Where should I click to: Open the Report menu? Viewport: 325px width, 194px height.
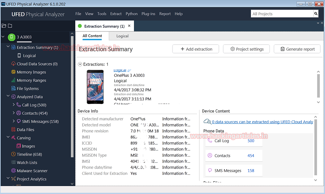(165, 14)
